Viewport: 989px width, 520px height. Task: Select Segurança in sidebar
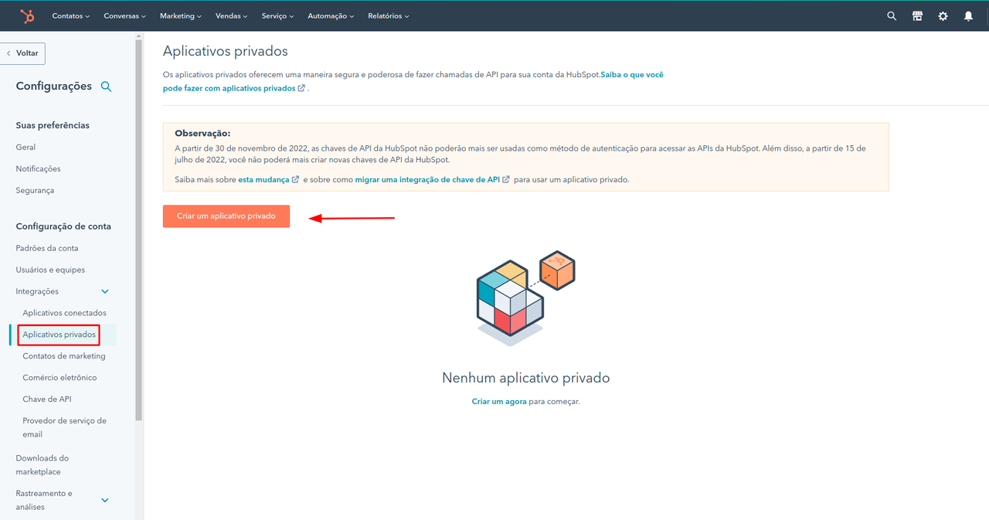click(x=35, y=190)
